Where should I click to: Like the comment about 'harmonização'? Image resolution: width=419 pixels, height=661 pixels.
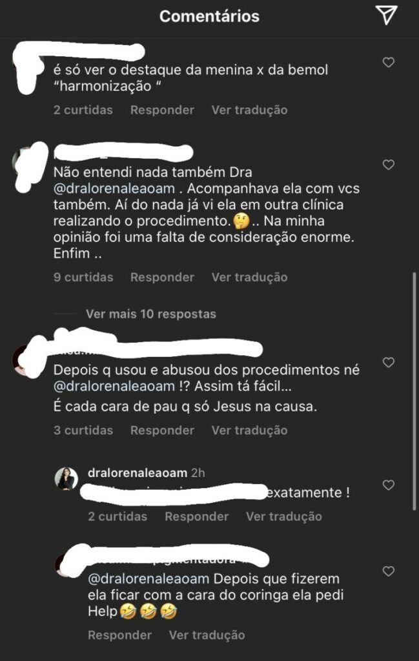click(x=388, y=63)
